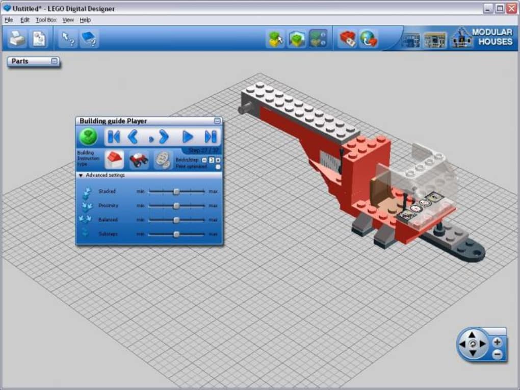The height and width of the screenshot is (390, 520).
Task: Click the printer icon in the toolbar
Action: (17, 39)
